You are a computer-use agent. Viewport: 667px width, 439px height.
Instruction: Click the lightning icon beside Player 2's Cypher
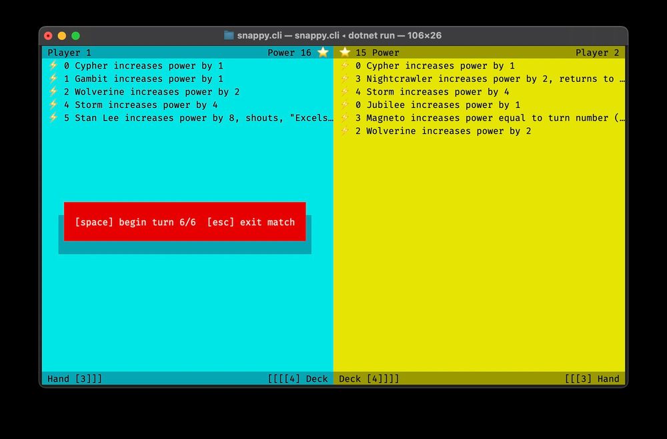(345, 65)
